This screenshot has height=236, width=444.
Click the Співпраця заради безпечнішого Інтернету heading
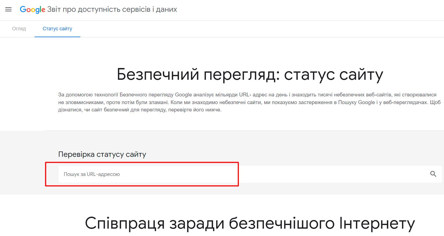pos(250,223)
